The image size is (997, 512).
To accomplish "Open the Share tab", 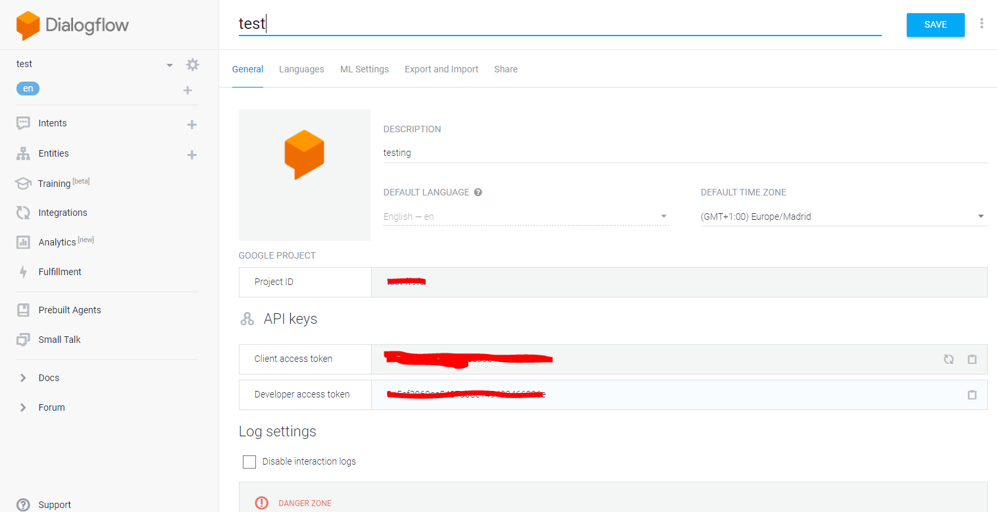I will click(506, 69).
